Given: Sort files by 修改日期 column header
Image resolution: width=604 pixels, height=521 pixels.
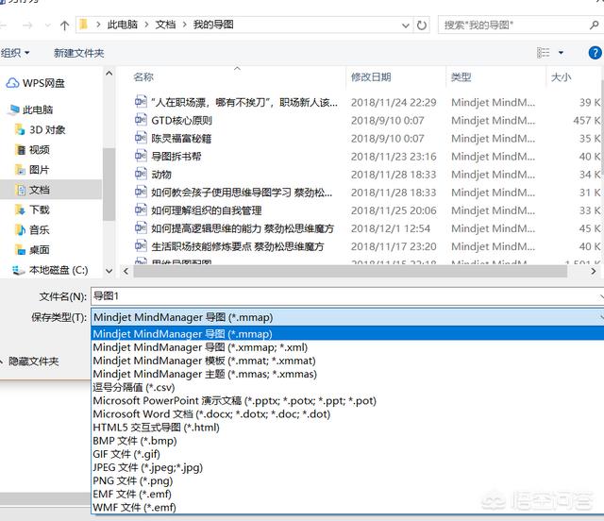Looking at the screenshot, I should pos(370,76).
